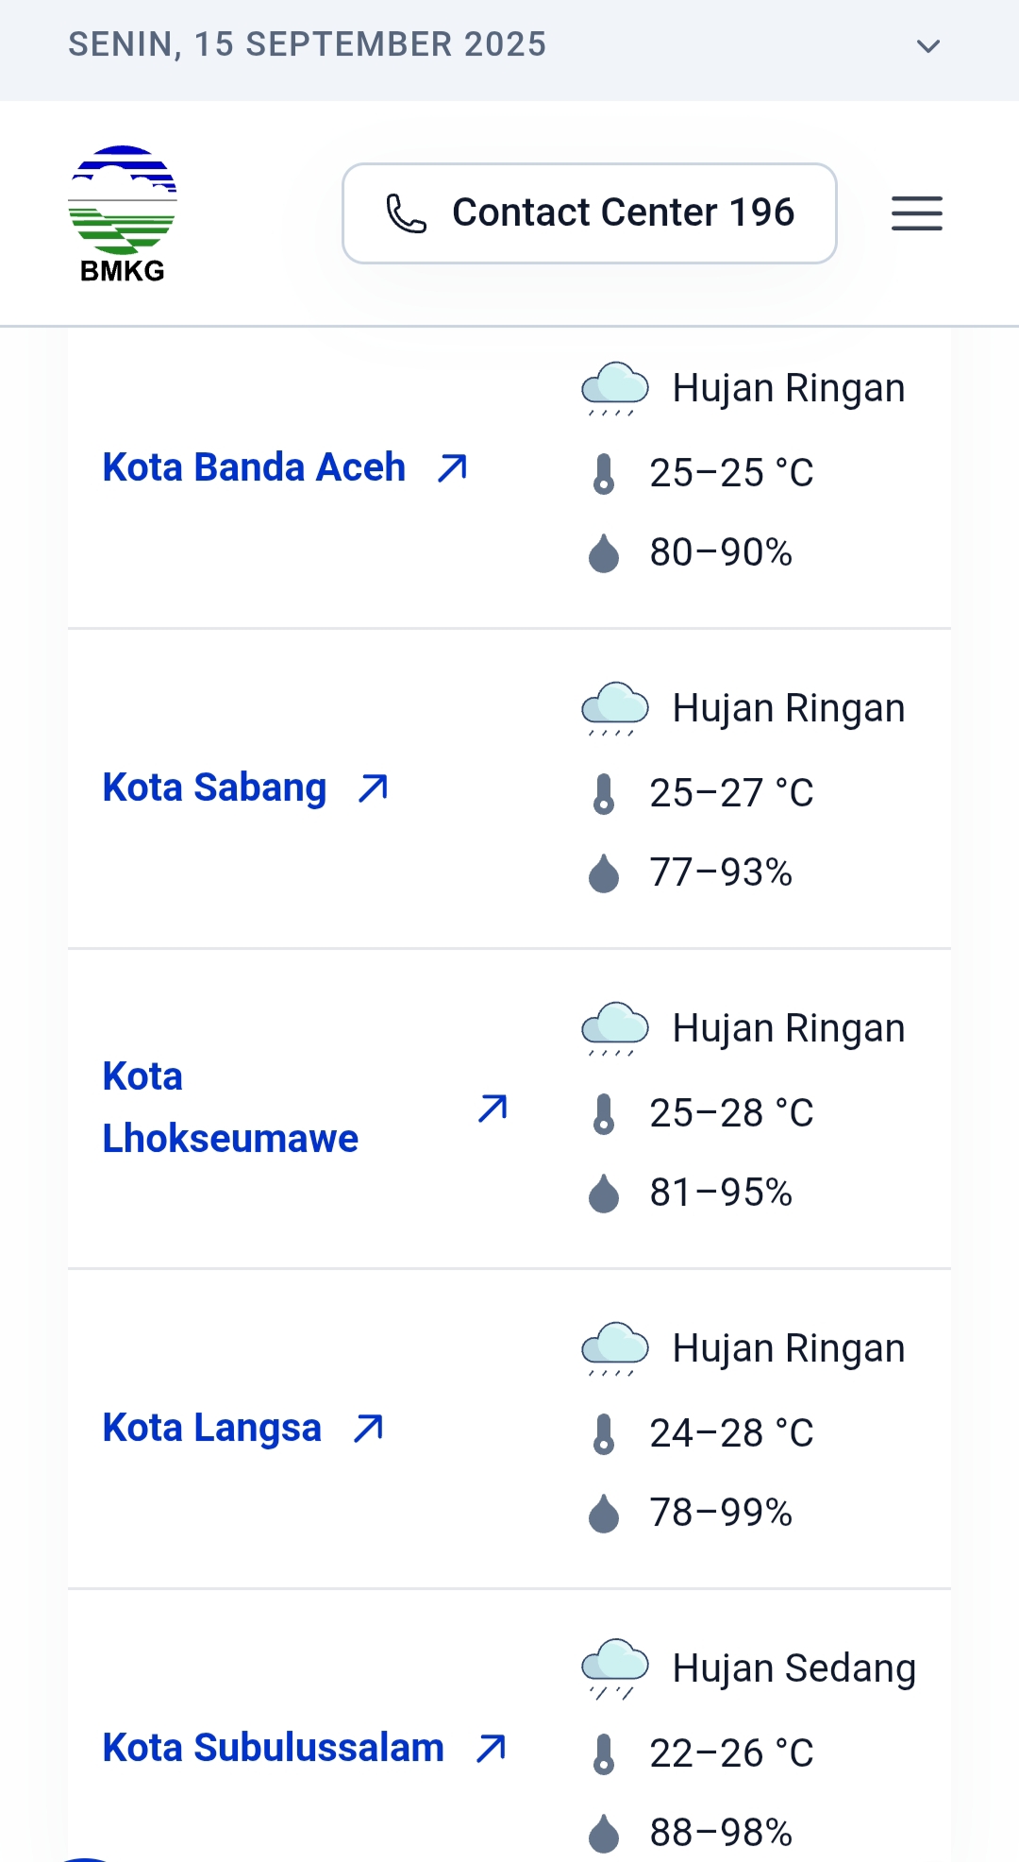
Task: Click the rain cloud icon for Banda Aceh
Action: (615, 388)
